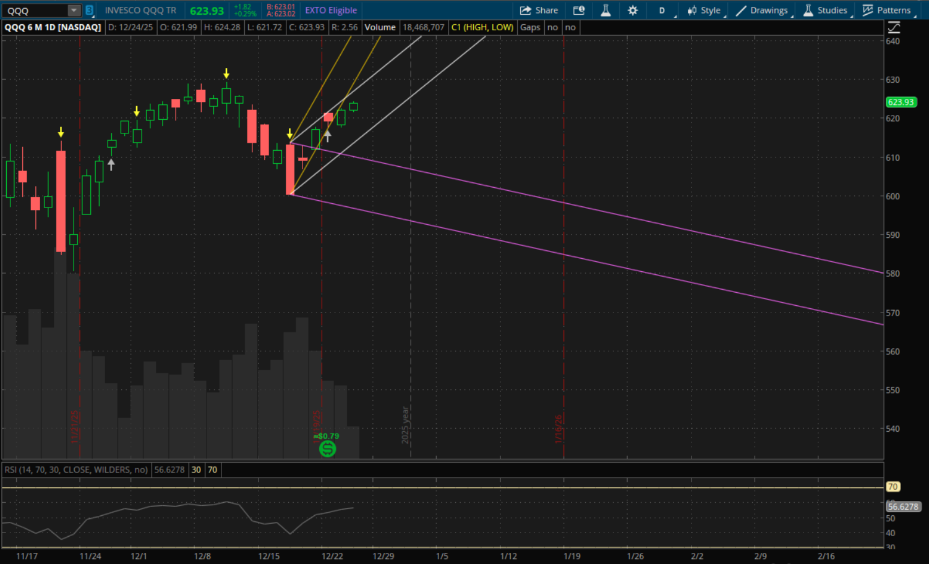Screen dimensions: 929x564
Task: Select the RSI study label
Action: pos(76,469)
